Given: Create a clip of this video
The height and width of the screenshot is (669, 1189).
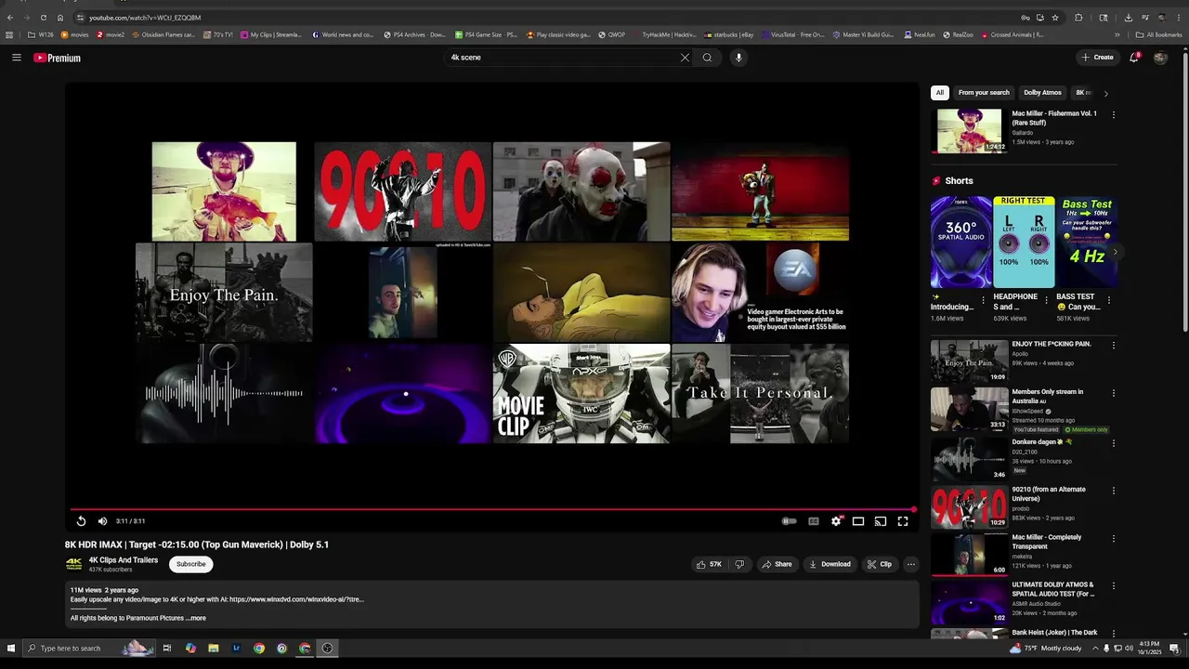Looking at the screenshot, I should [880, 564].
